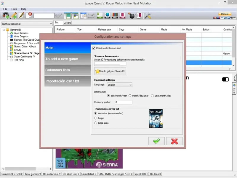Click the Platform column header
The image size is (237, 178).
click(65, 29)
